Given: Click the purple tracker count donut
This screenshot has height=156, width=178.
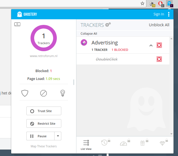Looking at the screenshot, I should (x=44, y=38).
